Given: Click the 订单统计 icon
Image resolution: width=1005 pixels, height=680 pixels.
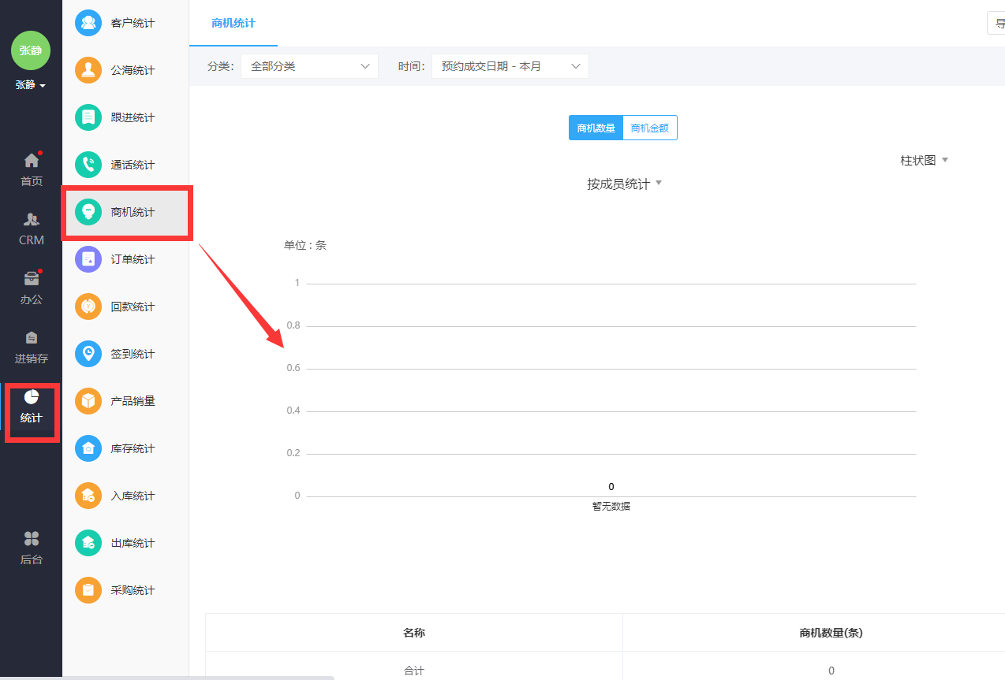Looking at the screenshot, I should (88, 259).
